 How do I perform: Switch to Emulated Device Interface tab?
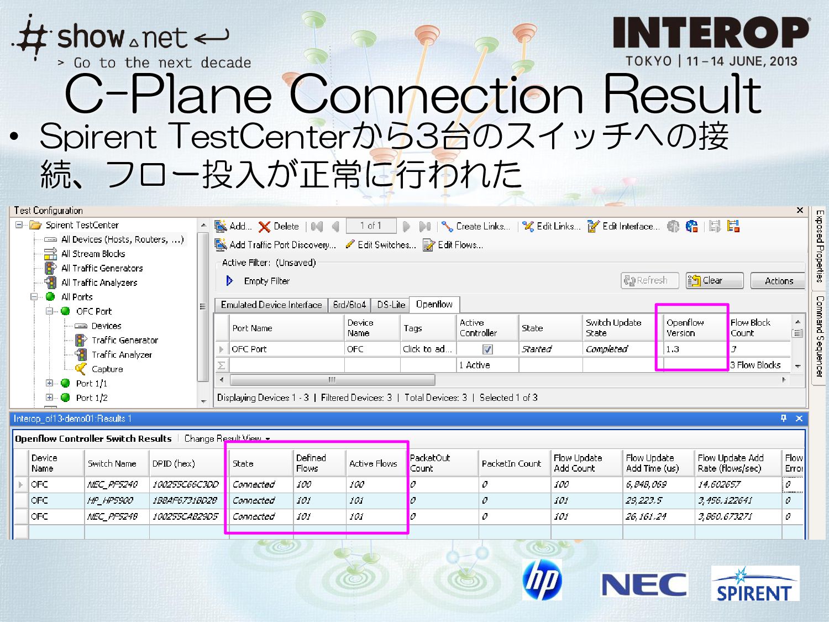pyautogui.click(x=271, y=305)
